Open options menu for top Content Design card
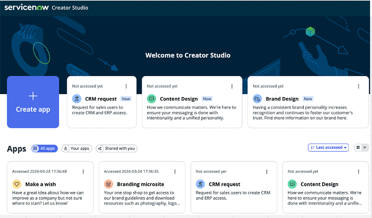372x218 pixels. coord(232,86)
